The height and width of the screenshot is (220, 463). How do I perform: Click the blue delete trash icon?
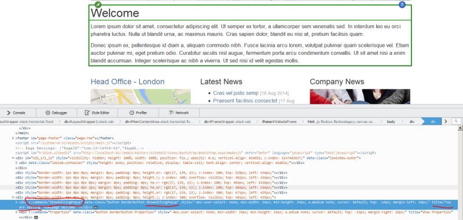402,5
